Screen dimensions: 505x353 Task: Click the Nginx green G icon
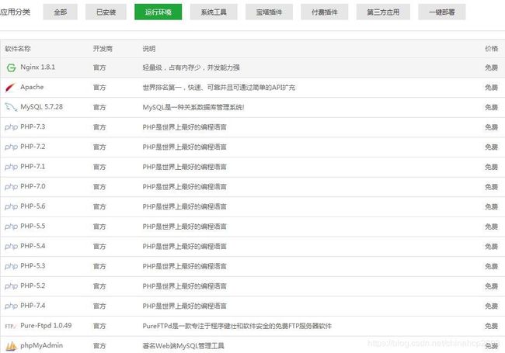12,67
